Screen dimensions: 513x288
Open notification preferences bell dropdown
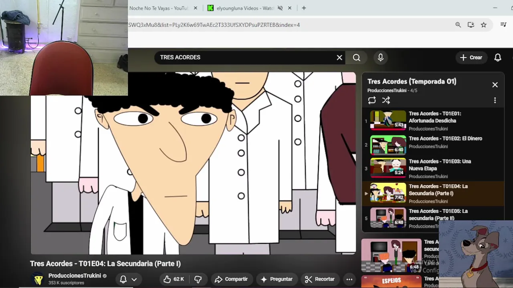pos(129,279)
